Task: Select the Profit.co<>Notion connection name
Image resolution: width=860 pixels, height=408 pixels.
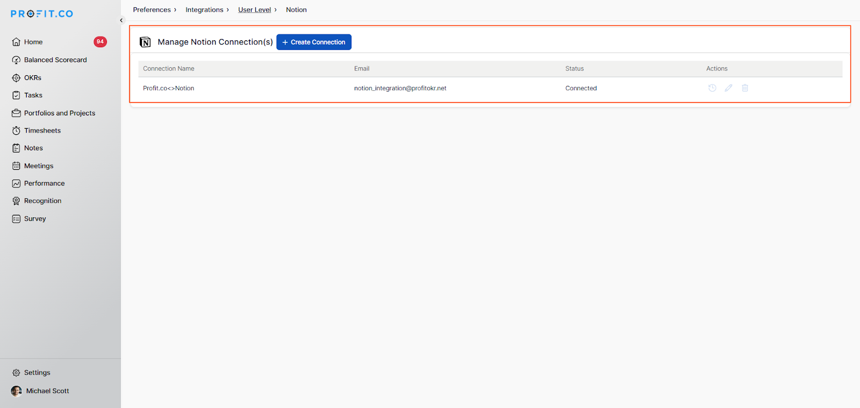Action: click(169, 88)
